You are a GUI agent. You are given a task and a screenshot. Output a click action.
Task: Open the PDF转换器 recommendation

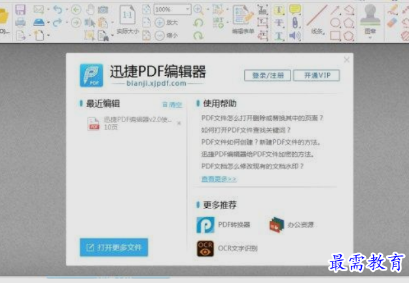224,225
